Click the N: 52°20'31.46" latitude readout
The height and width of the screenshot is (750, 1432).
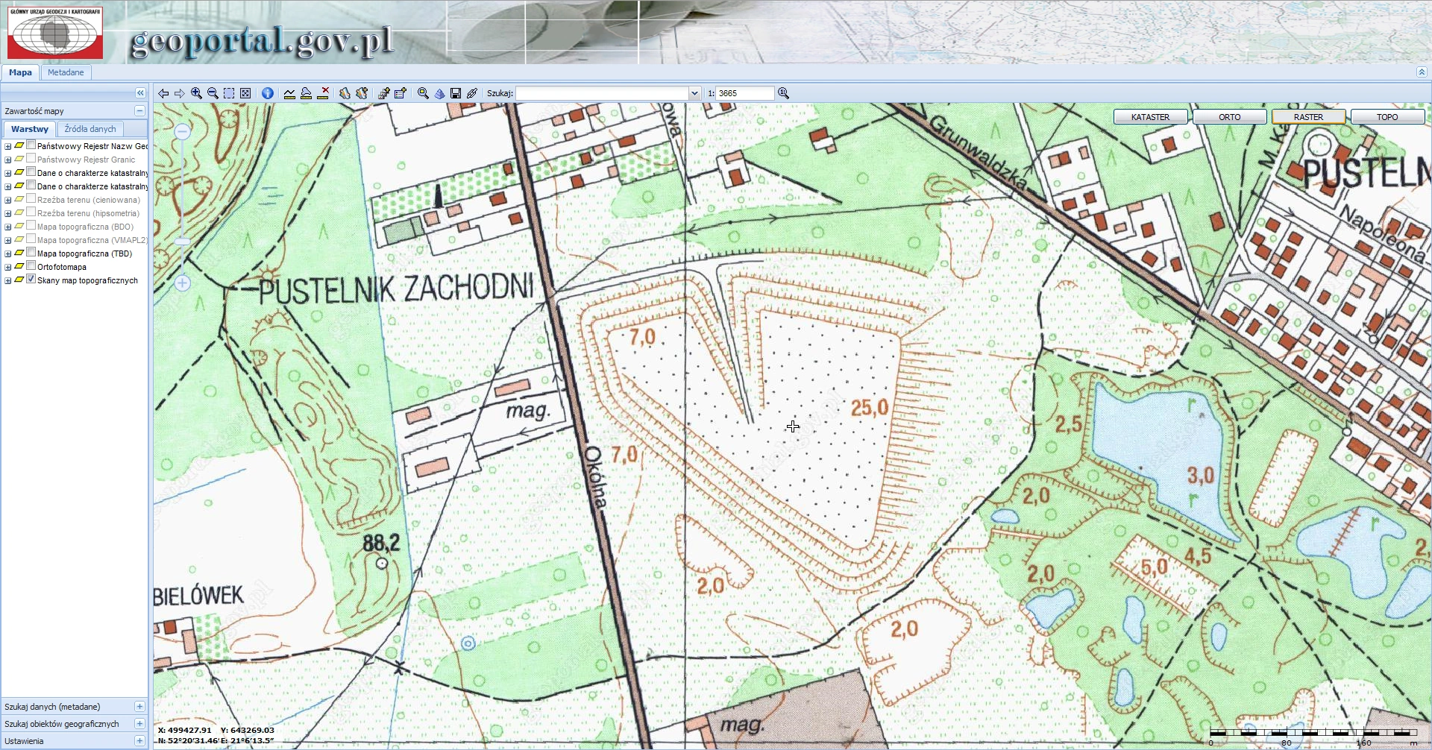point(188,740)
